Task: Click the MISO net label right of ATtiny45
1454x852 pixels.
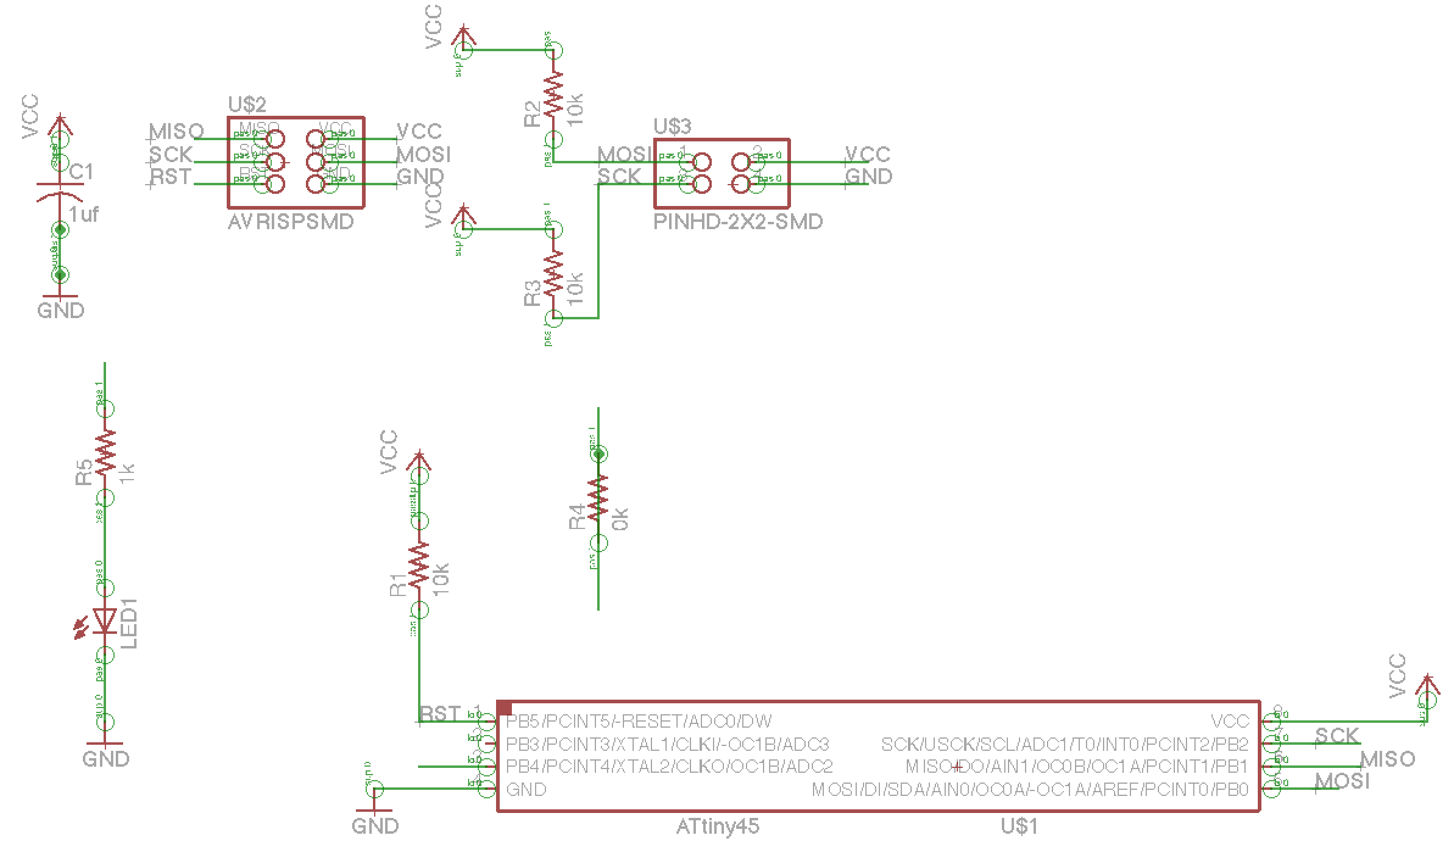Action: pyautogui.click(x=1388, y=759)
